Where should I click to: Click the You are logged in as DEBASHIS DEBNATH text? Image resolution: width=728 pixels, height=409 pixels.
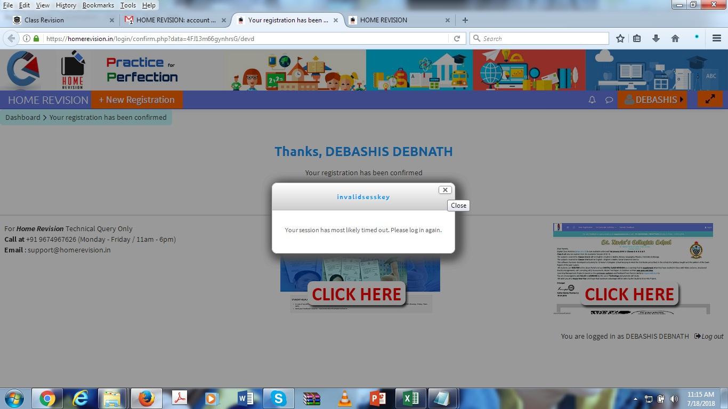[x=625, y=336]
